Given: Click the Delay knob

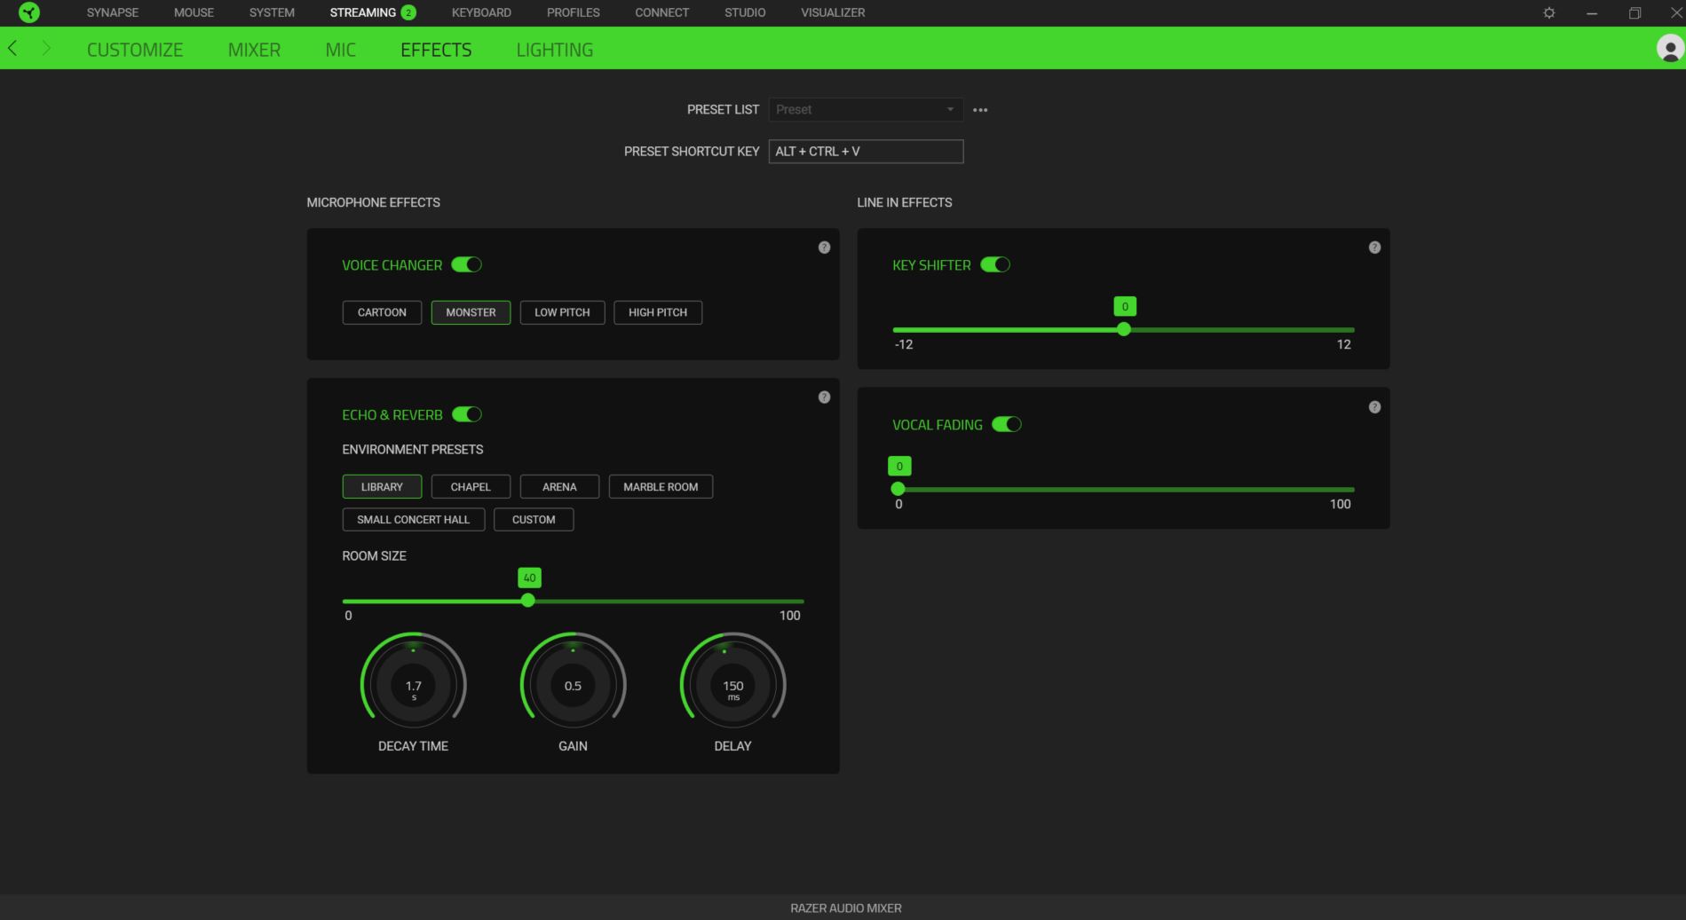Looking at the screenshot, I should [x=732, y=686].
